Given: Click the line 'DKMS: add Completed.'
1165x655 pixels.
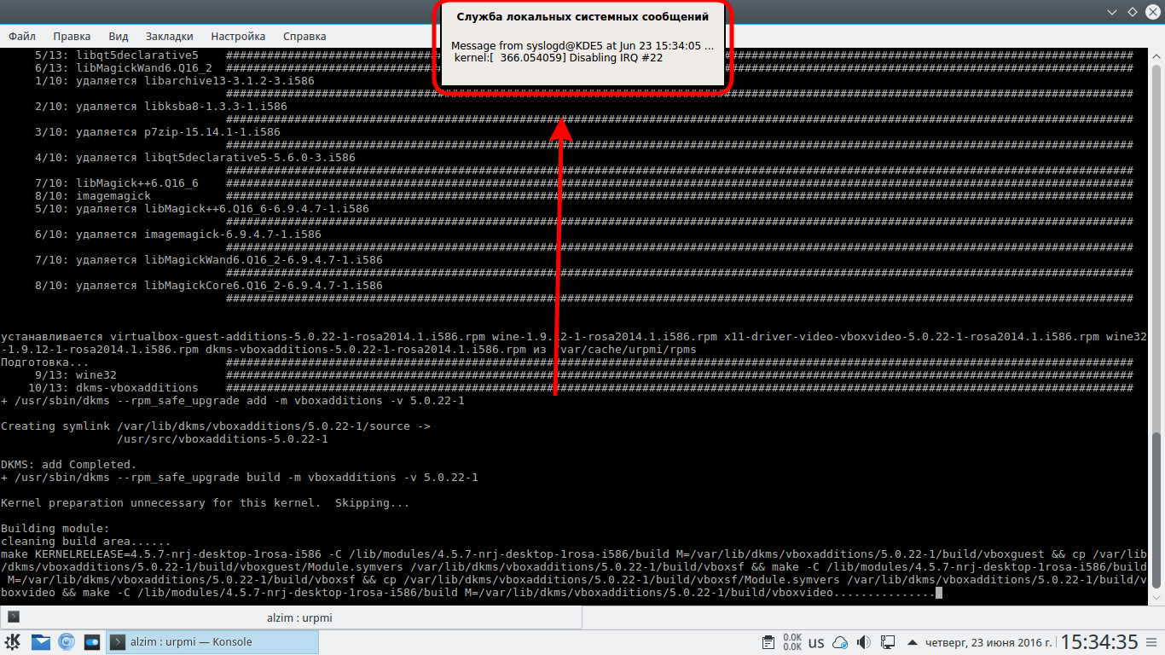Looking at the screenshot, I should (69, 465).
